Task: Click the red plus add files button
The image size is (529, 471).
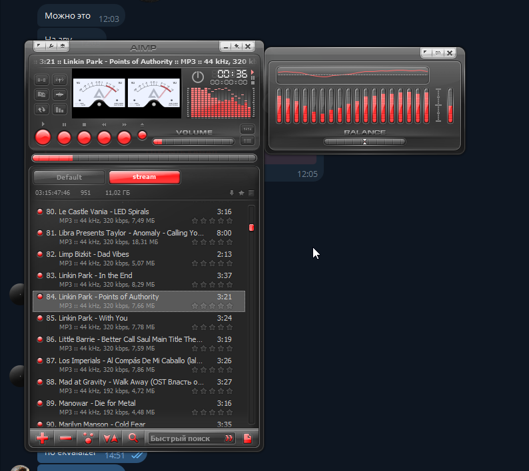Action: point(42,438)
